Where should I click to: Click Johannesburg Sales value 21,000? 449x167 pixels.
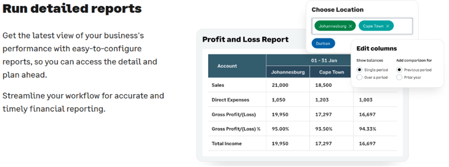(280, 85)
